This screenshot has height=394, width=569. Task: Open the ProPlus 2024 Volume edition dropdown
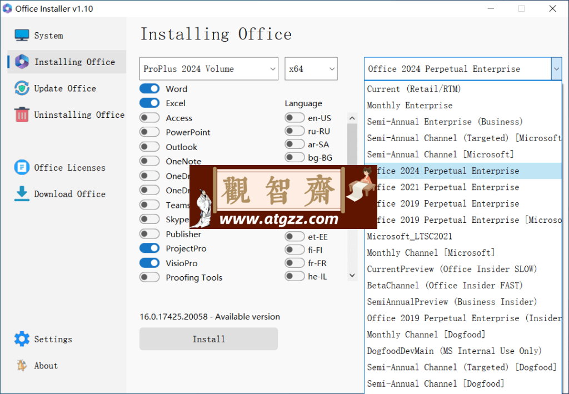(209, 68)
